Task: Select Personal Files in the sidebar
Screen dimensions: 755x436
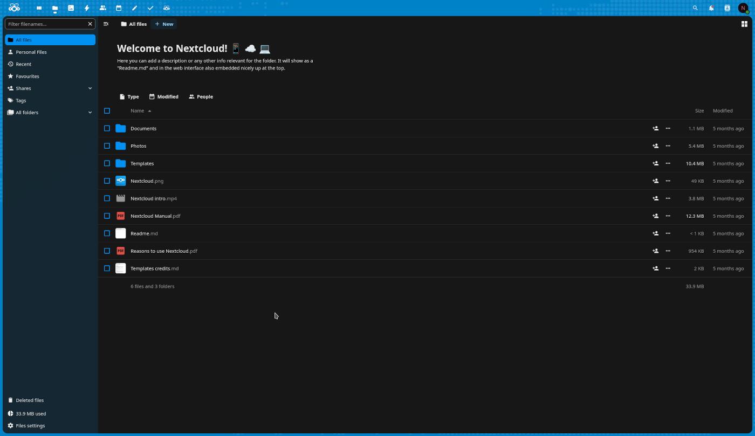Action: (x=50, y=52)
